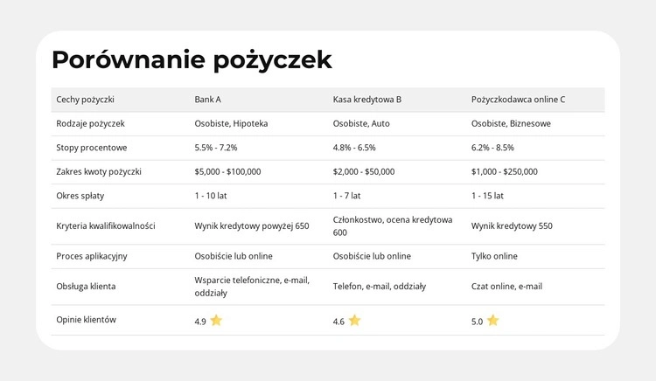Click the 5.5% - 7.2% interest rate cell
Image resolution: width=656 pixels, height=381 pixels.
(x=216, y=148)
